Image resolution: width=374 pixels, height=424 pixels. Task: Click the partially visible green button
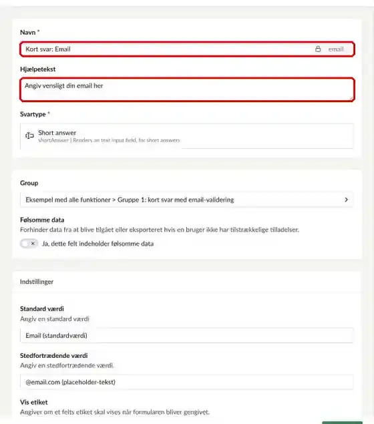(x=342, y=423)
